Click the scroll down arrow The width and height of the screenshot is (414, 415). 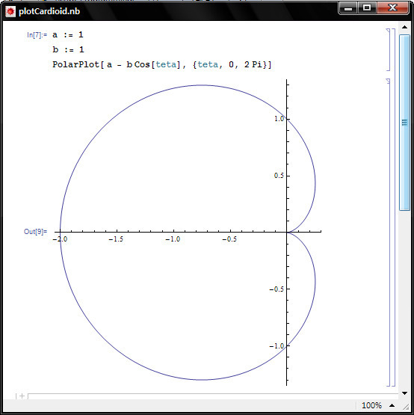click(x=404, y=393)
